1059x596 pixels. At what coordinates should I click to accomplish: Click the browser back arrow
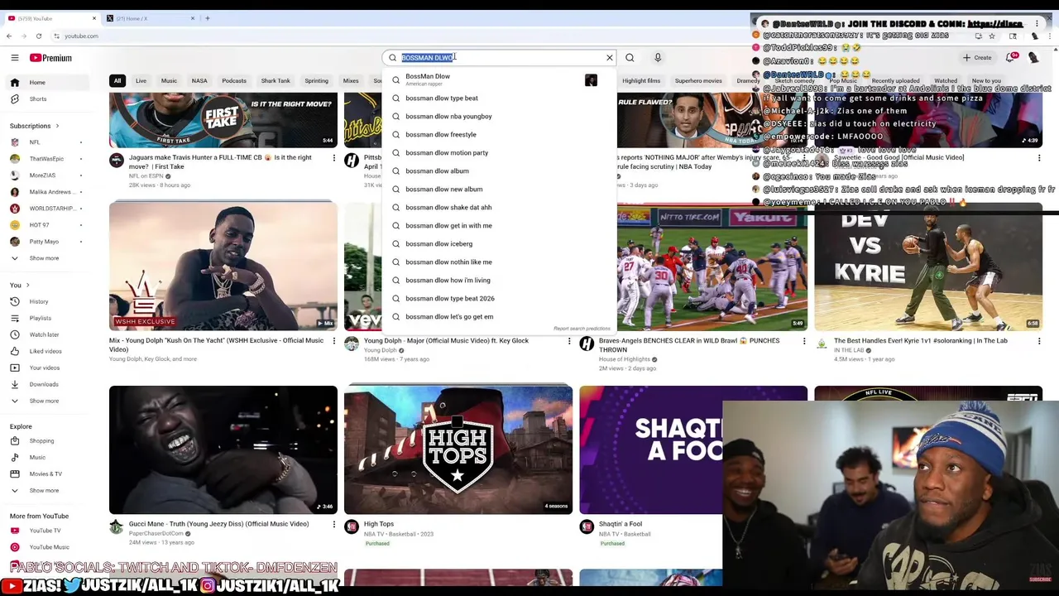(9, 36)
